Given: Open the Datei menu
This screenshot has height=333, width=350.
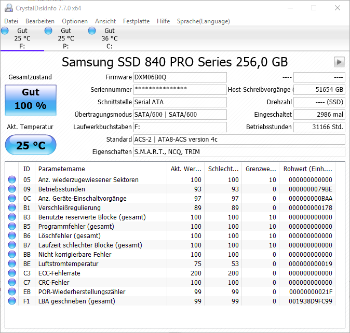Looking at the screenshot, I should pos(11,21).
